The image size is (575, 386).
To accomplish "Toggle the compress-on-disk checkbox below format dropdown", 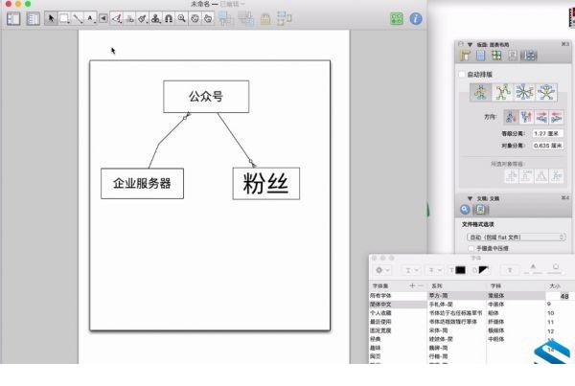I will coord(471,248).
